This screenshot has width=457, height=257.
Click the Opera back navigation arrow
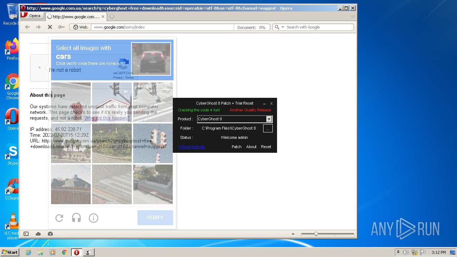(27, 27)
